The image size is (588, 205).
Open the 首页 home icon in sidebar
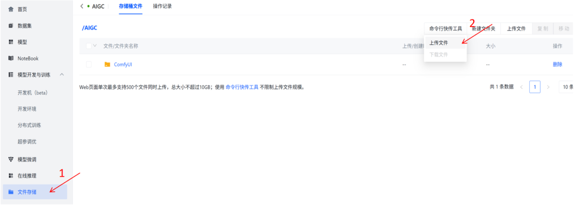[11, 9]
